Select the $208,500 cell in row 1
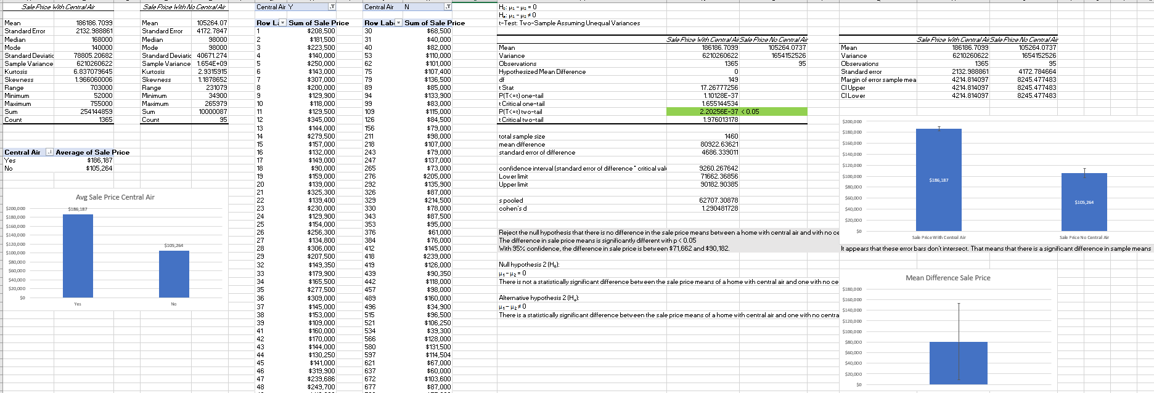 coord(321,31)
